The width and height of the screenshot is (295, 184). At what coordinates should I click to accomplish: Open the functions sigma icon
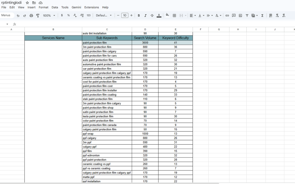click(x=262, y=16)
